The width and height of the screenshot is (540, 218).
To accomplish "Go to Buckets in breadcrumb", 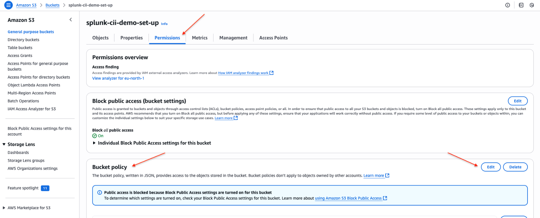I will [52, 5].
